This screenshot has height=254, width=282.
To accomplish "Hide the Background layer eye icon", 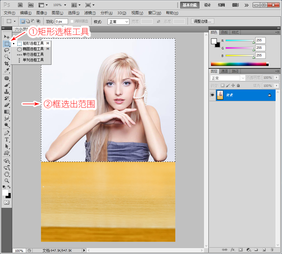I will 213,95.
